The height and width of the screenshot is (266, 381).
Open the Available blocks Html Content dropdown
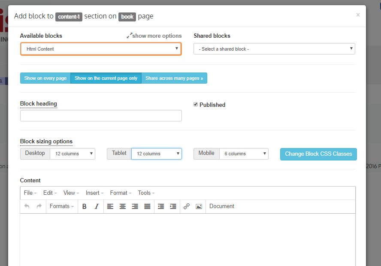coord(101,49)
